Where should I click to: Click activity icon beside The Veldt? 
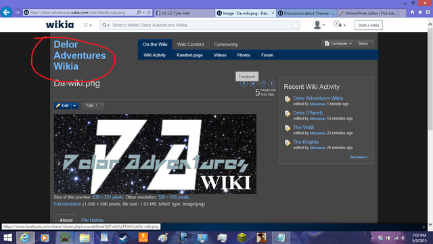pos(288,128)
